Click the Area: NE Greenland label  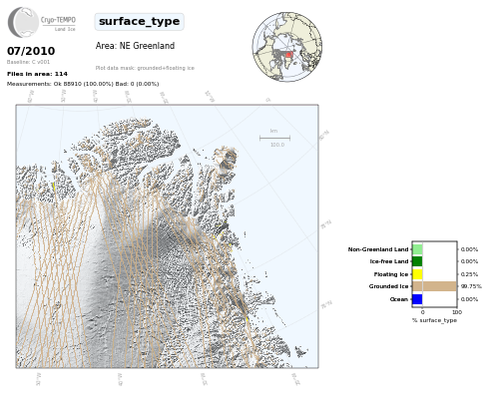click(x=135, y=46)
